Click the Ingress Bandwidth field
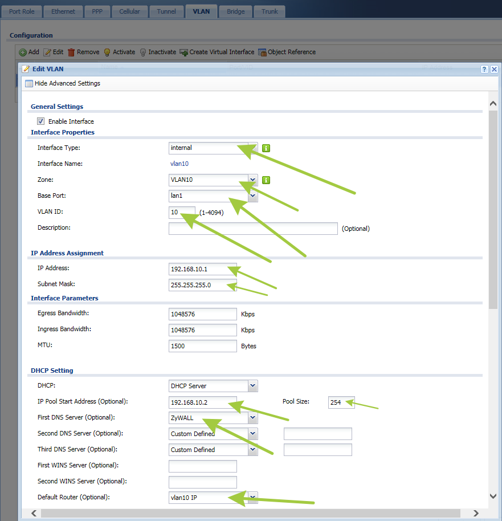 click(x=203, y=330)
